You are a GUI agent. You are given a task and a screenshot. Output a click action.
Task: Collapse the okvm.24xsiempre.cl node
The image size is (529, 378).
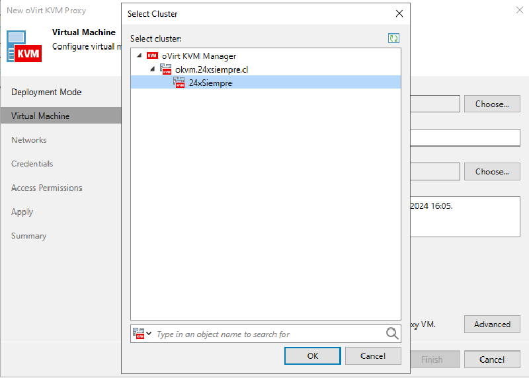pyautogui.click(x=153, y=69)
